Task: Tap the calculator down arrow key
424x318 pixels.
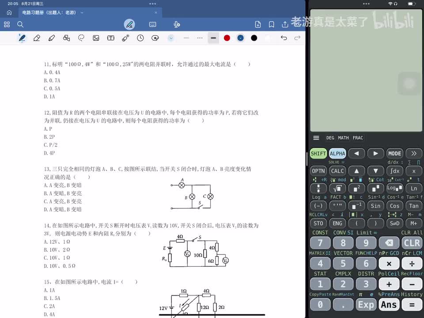Action: [375, 171]
